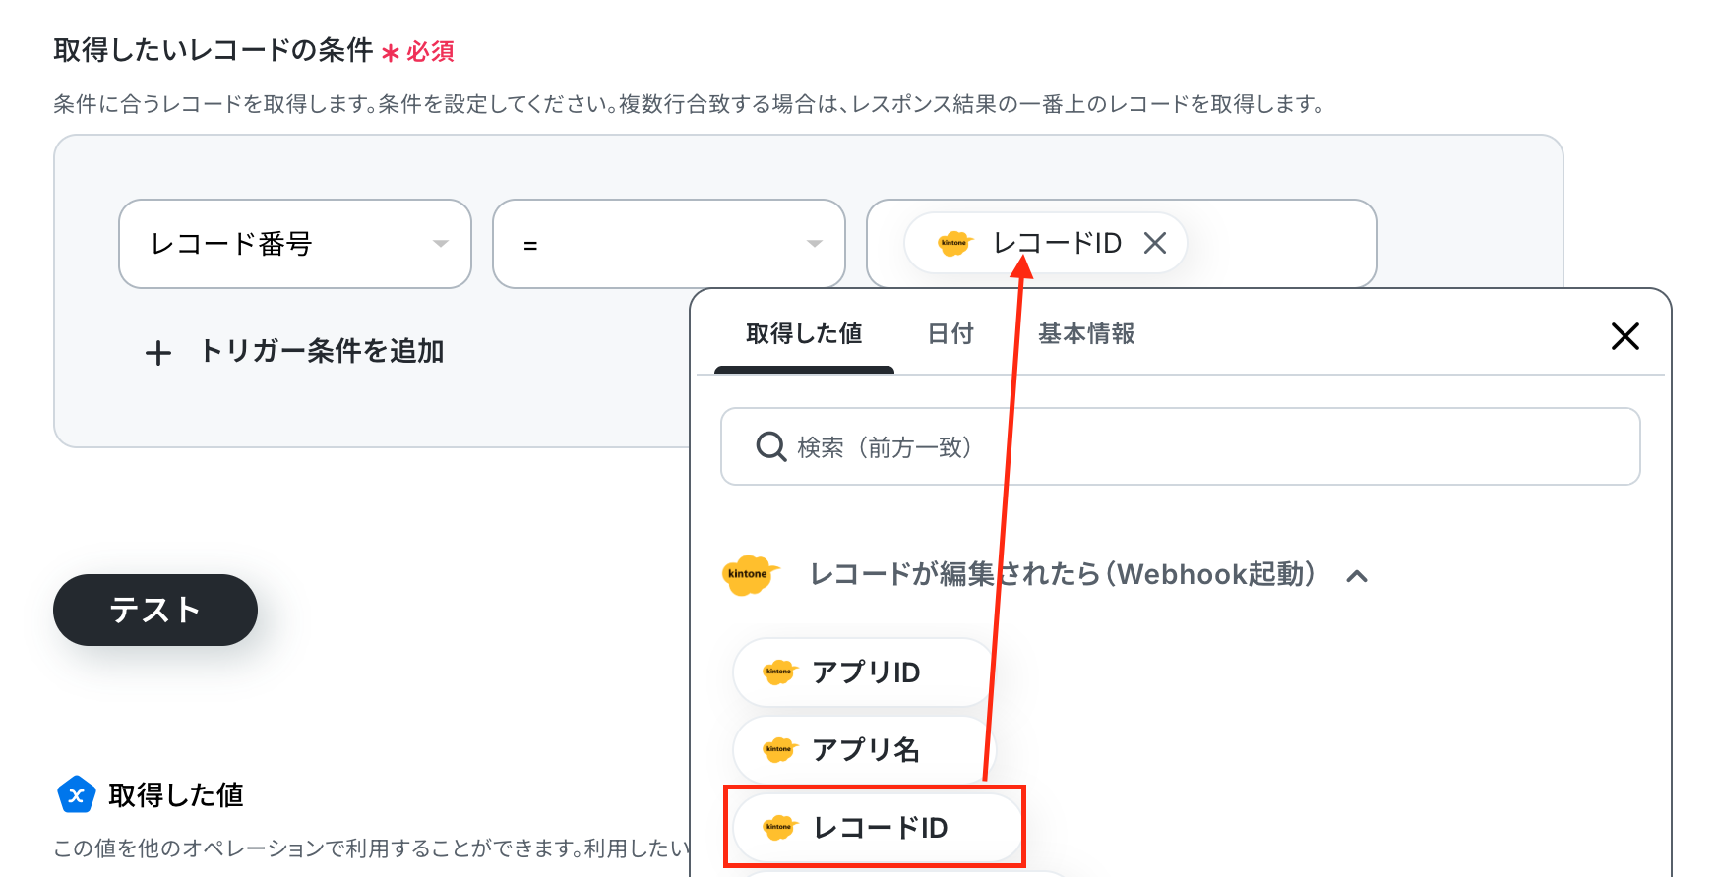This screenshot has width=1716, height=877.
Task: Open the = operator dropdown
Action: pos(669,244)
